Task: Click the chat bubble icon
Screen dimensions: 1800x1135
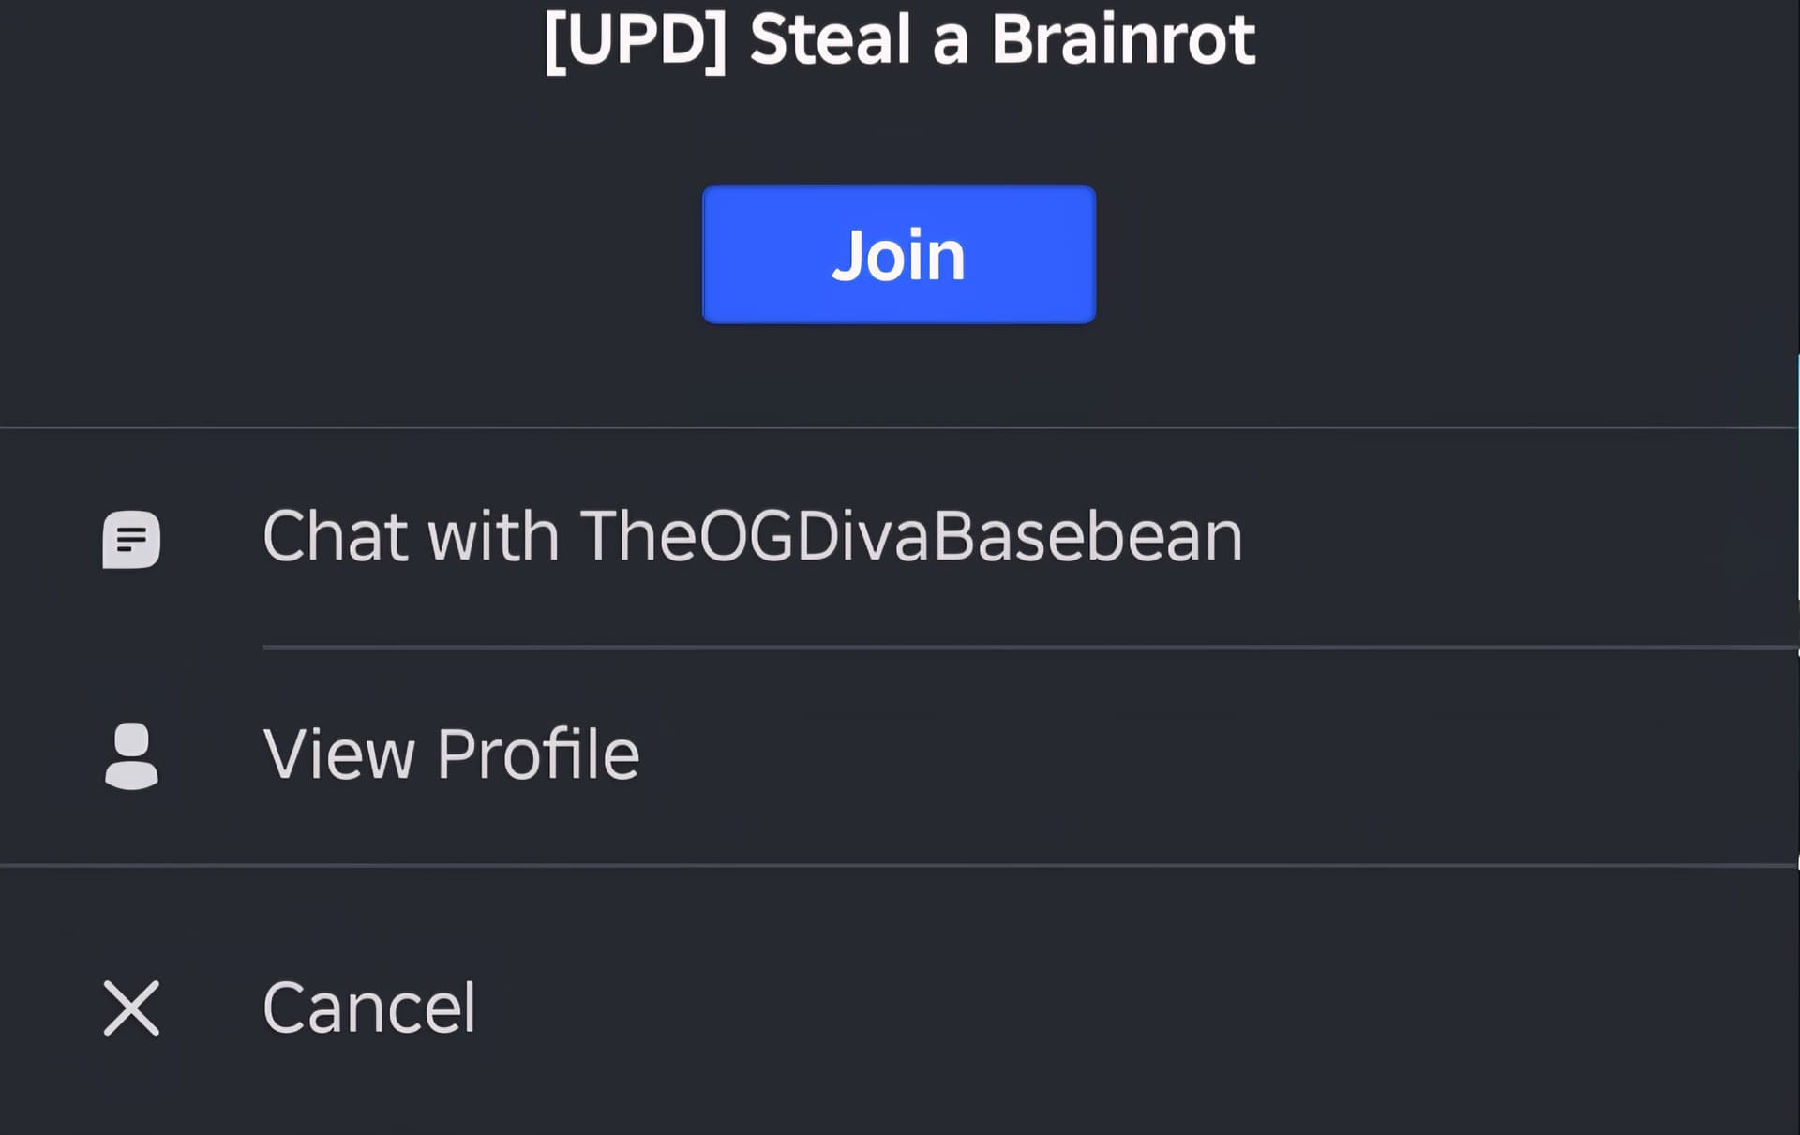Action: [x=131, y=539]
